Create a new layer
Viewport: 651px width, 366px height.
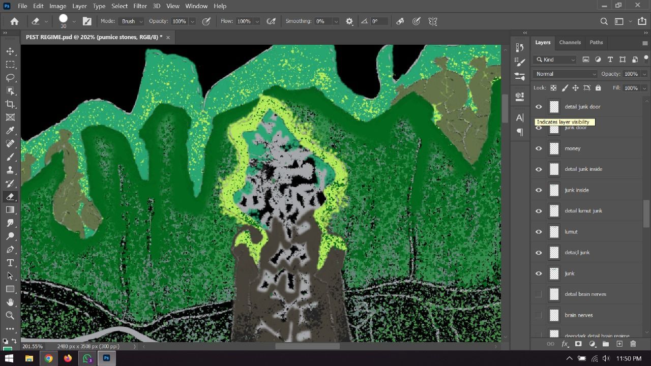[x=619, y=344]
